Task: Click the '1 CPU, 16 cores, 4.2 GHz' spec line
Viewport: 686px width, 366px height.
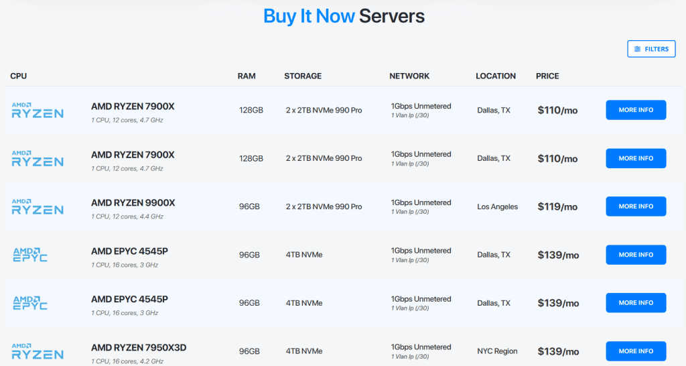Action: pos(127,361)
